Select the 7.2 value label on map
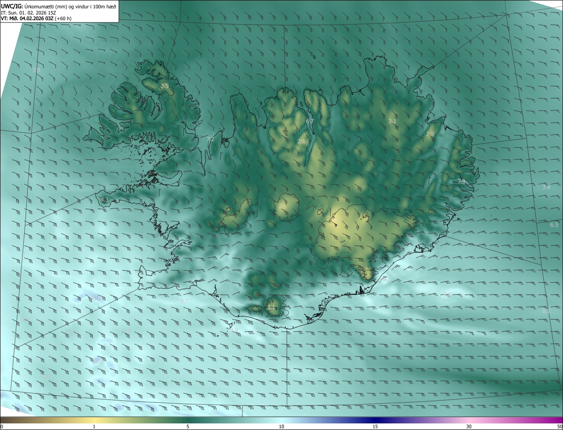563x430 pixels. (210, 139)
